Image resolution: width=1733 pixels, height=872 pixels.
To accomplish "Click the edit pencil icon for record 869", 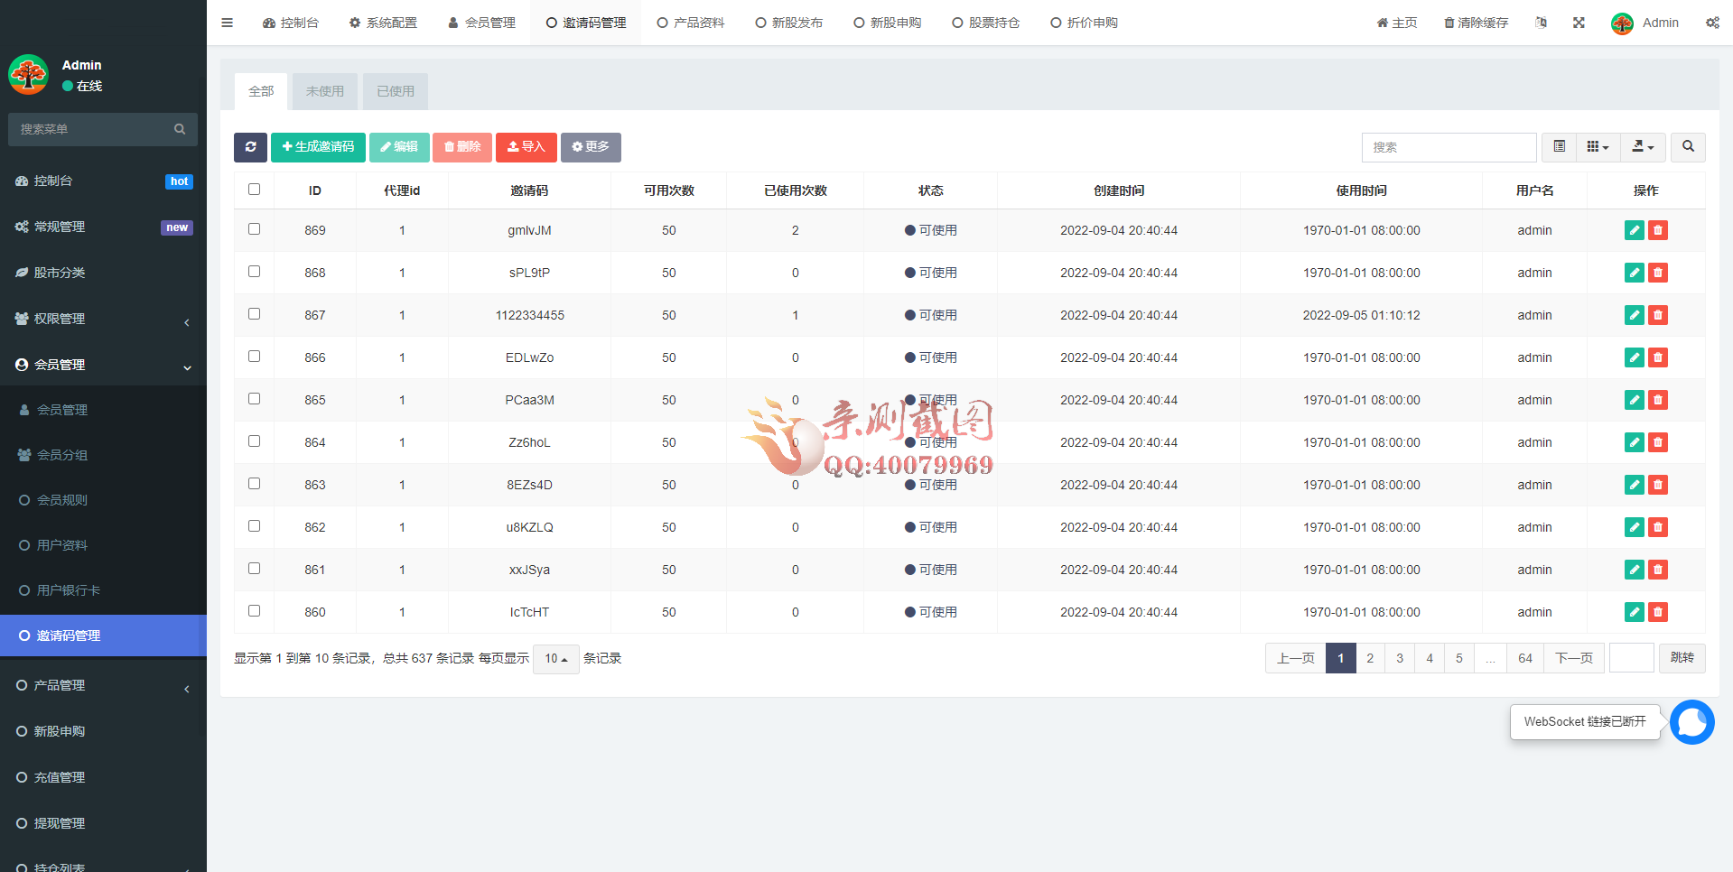I will click(1634, 230).
